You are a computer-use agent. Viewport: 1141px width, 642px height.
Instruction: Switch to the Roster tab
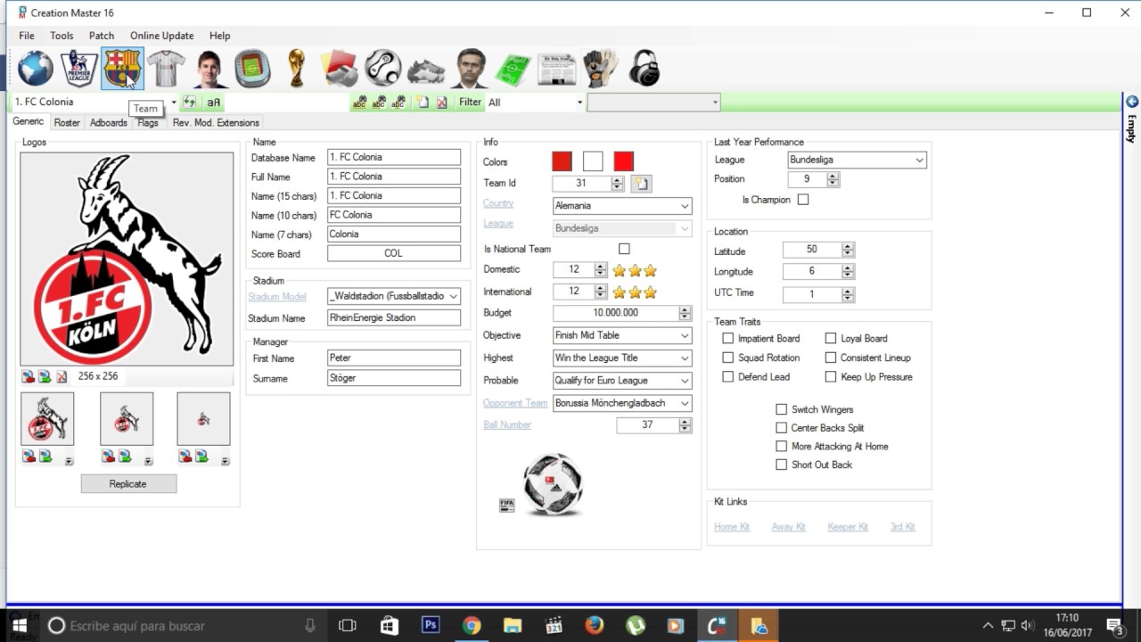click(67, 123)
